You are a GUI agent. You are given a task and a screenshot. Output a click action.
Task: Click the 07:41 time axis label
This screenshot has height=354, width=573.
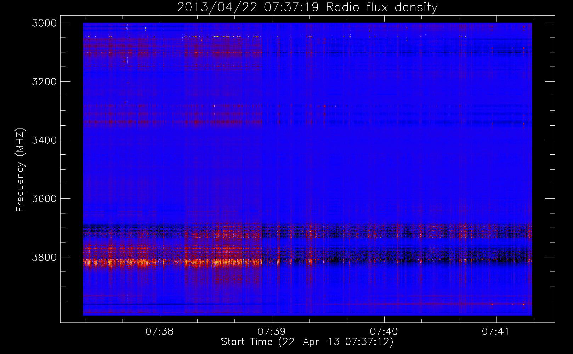pos(496,331)
